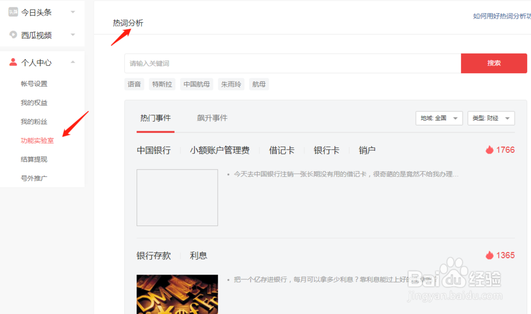Switch to the 飙升事件 tab
Image resolution: width=531 pixels, height=314 pixels.
(x=212, y=118)
